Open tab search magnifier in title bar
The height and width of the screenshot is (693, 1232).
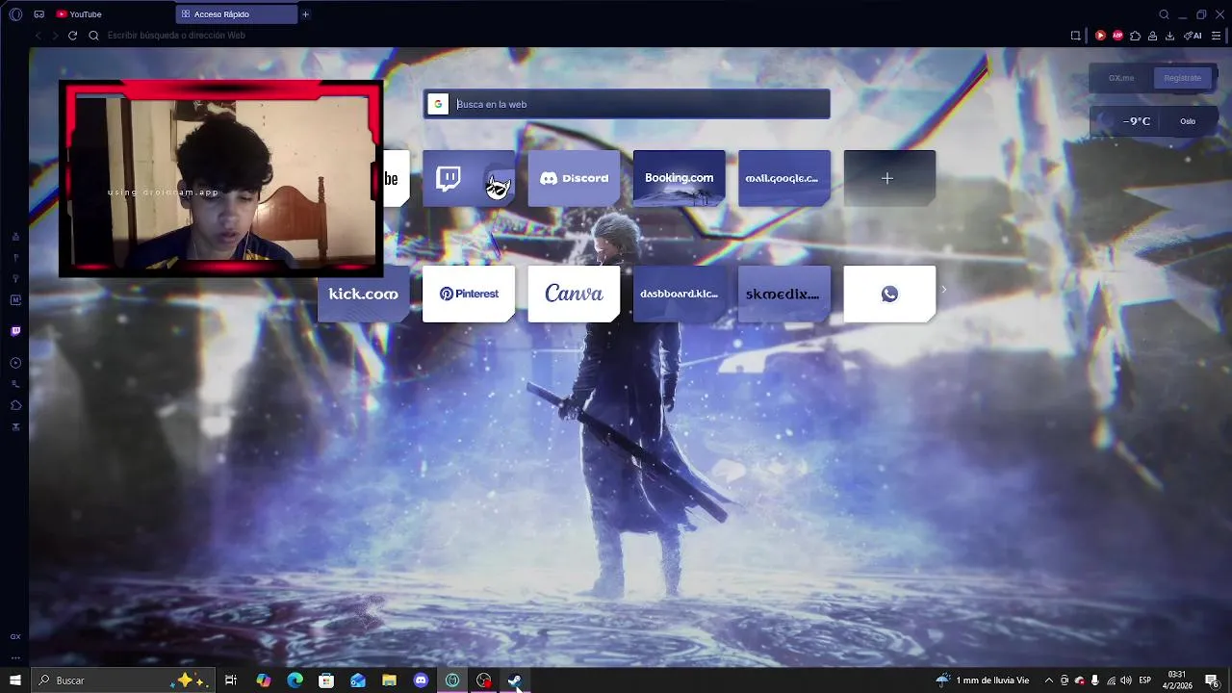click(x=1164, y=14)
